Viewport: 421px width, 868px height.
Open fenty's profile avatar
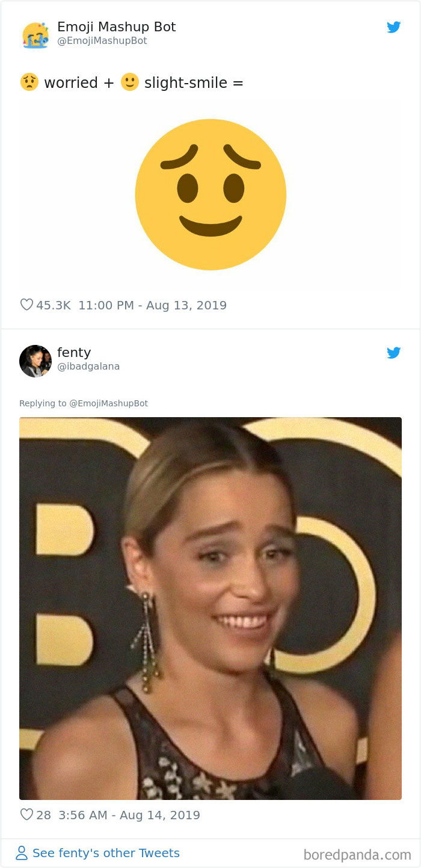35,361
